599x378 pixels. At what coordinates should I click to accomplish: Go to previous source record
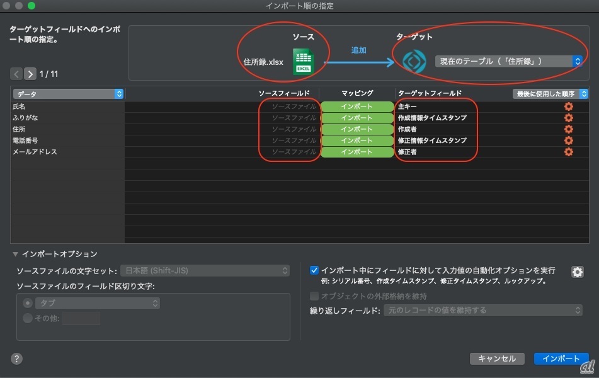(16, 74)
